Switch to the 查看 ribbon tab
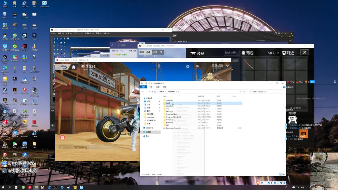This screenshot has width=338, height=190. [x=165, y=87]
